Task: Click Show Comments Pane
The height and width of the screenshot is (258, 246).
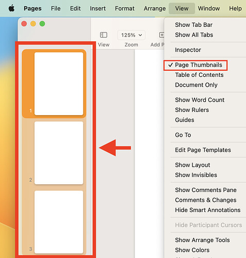Action: [x=205, y=190]
